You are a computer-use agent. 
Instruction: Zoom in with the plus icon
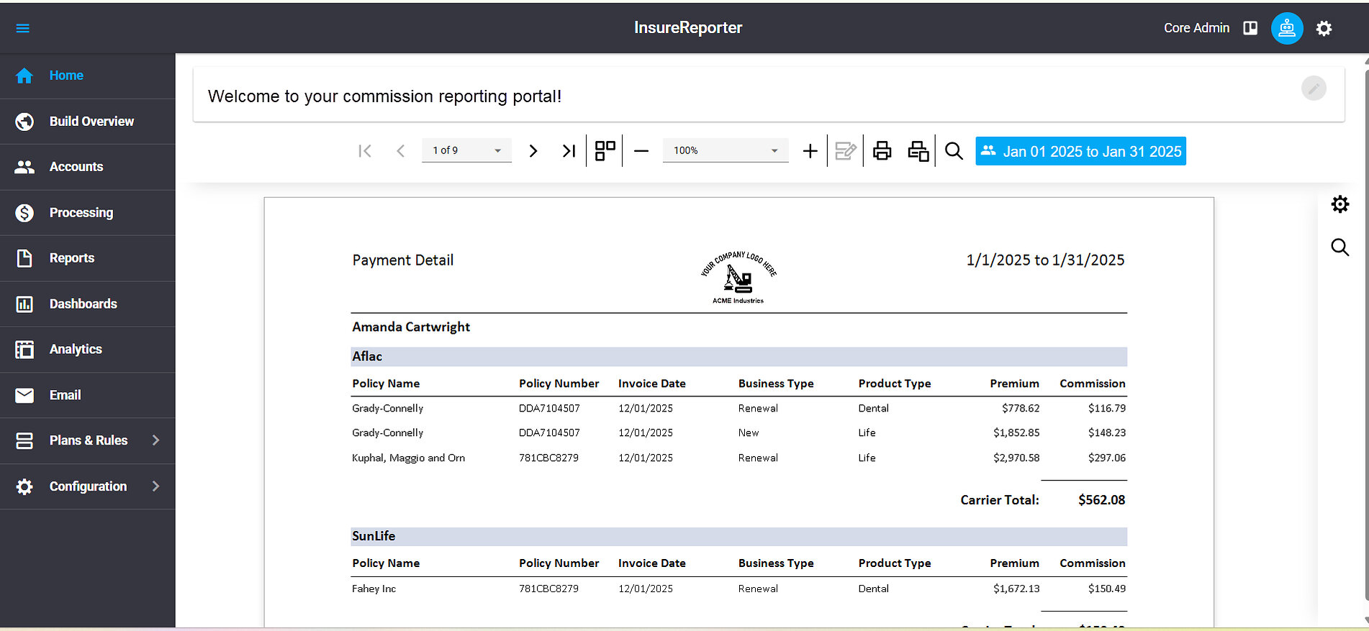(x=810, y=150)
